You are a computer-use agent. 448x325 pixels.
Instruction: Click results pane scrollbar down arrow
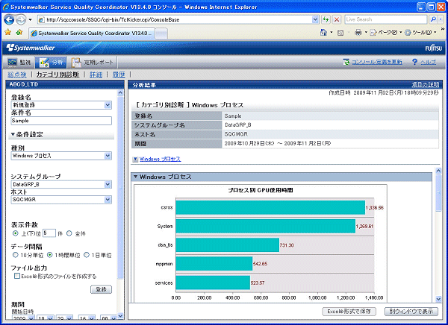(x=438, y=299)
